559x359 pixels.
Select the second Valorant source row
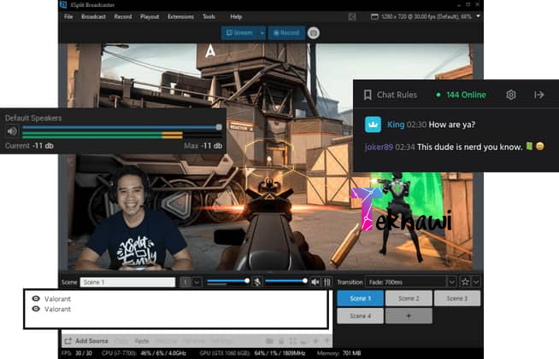pos(176,310)
